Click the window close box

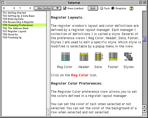pos(3,3)
